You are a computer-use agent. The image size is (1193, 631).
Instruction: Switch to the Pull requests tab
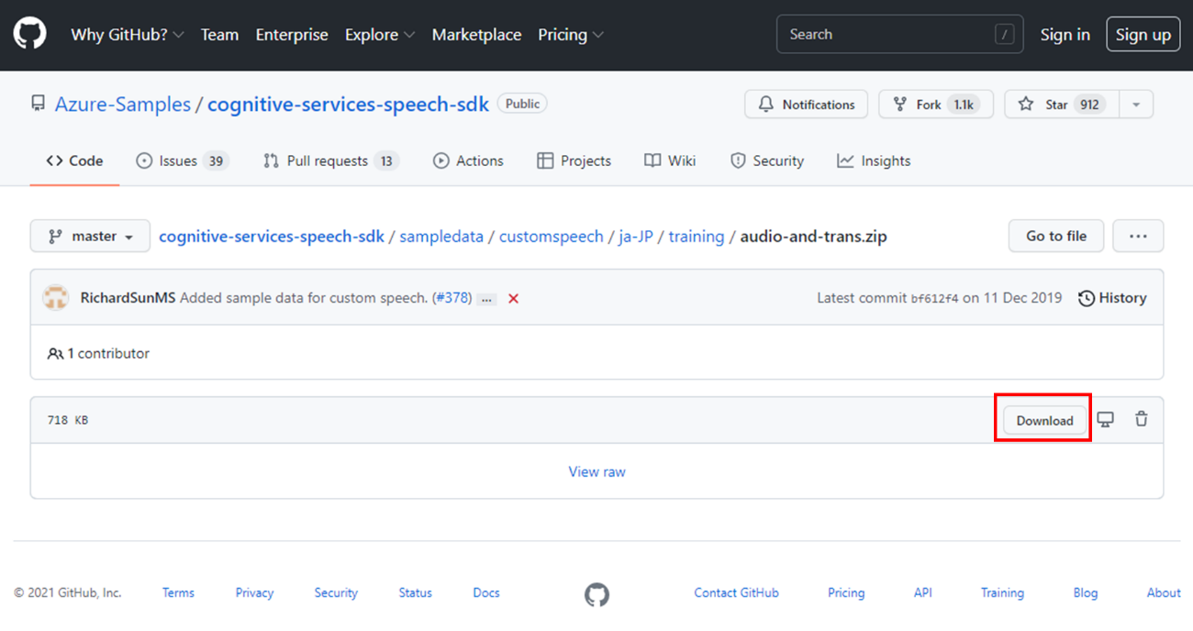click(330, 161)
